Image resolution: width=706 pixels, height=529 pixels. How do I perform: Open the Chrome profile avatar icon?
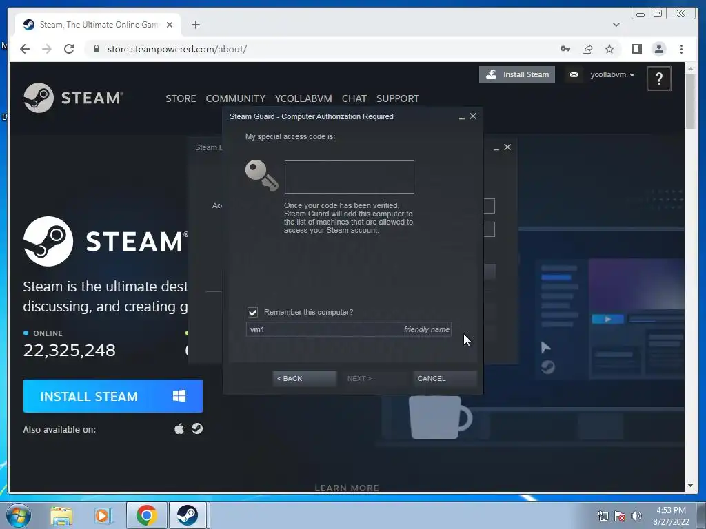click(658, 49)
